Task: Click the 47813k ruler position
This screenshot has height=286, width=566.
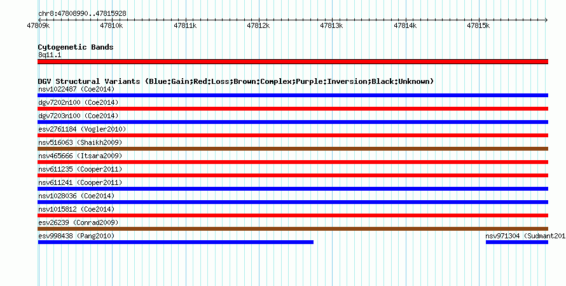Action: pyautogui.click(x=332, y=25)
